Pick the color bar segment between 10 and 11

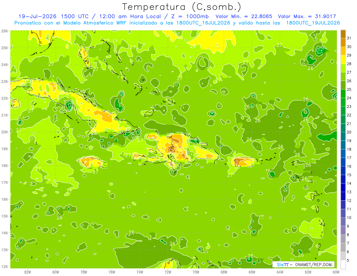(x=343, y=213)
